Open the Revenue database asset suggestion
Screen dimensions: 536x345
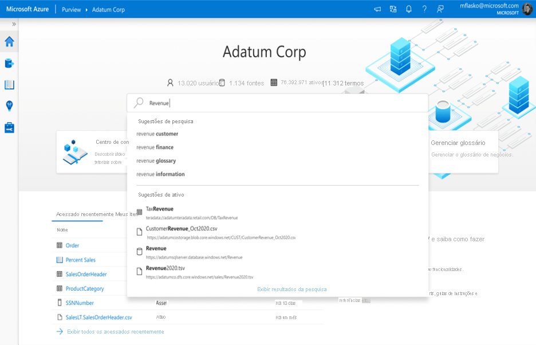[189, 253]
